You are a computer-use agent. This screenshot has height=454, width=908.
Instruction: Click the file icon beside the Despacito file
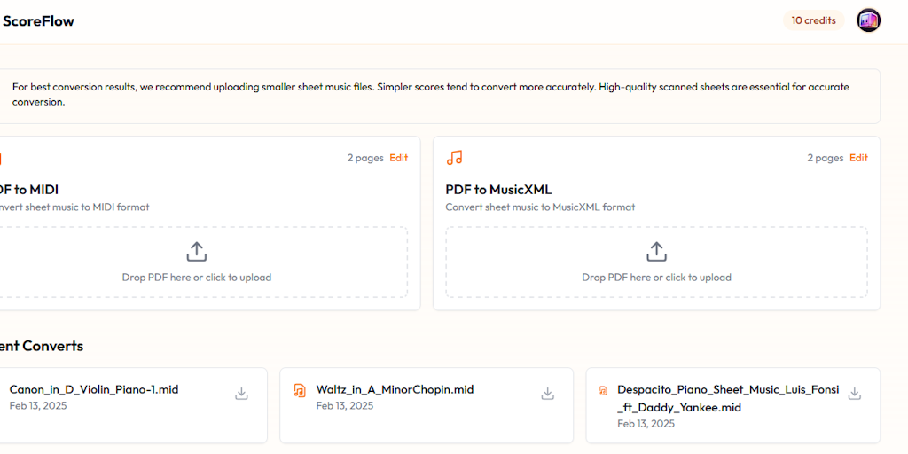[x=604, y=390]
